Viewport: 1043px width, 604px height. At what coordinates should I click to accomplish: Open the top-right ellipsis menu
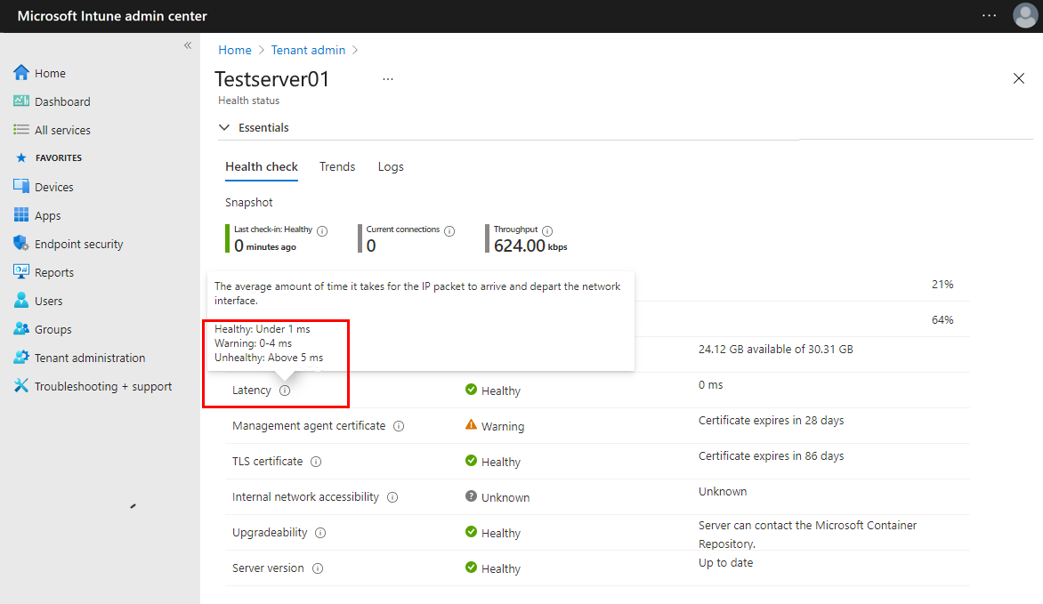tap(989, 15)
